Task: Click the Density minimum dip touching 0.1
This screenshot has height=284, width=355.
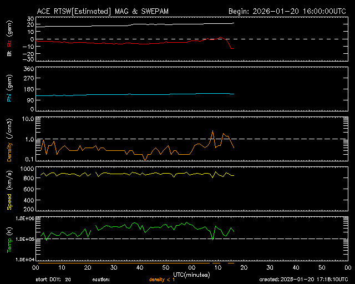Action: pos(145,160)
